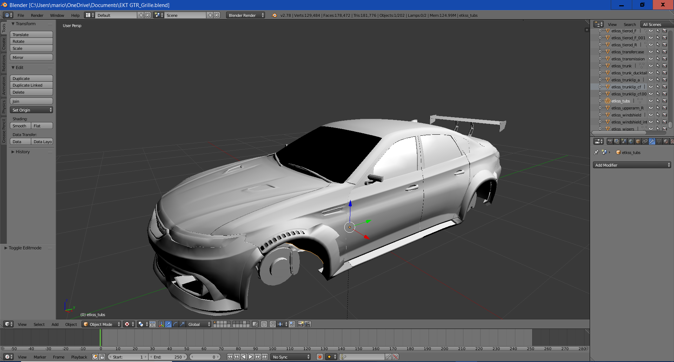Expand the etkss_tubs tree item
674x362 pixels.
(x=600, y=101)
